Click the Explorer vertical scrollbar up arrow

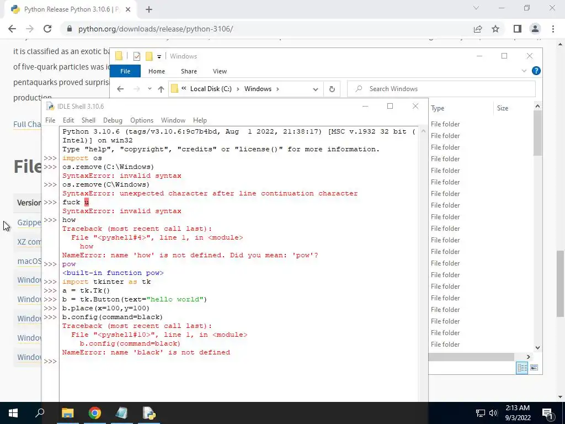point(537,106)
